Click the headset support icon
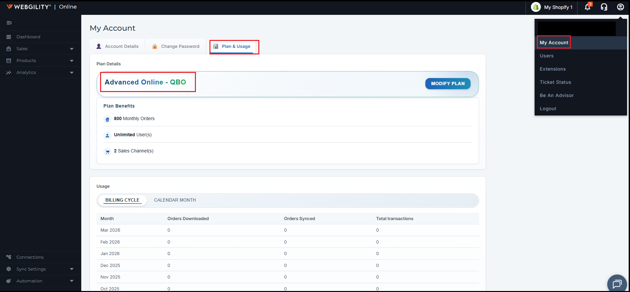The image size is (630, 292). coord(604,7)
